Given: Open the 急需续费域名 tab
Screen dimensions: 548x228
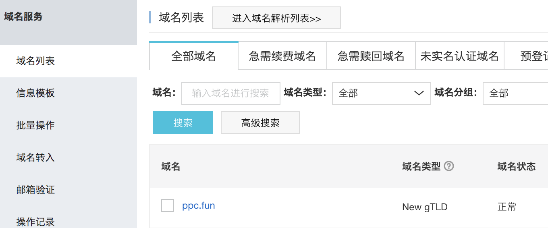Looking at the screenshot, I should click(x=282, y=56).
